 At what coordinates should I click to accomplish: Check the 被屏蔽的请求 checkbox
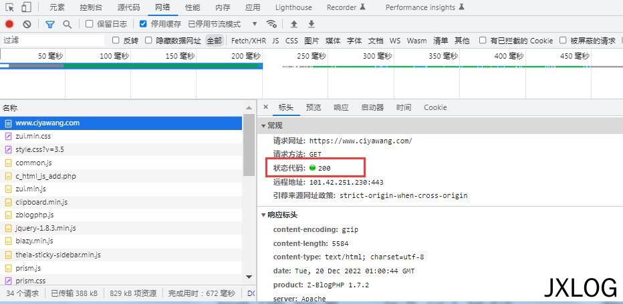563,40
